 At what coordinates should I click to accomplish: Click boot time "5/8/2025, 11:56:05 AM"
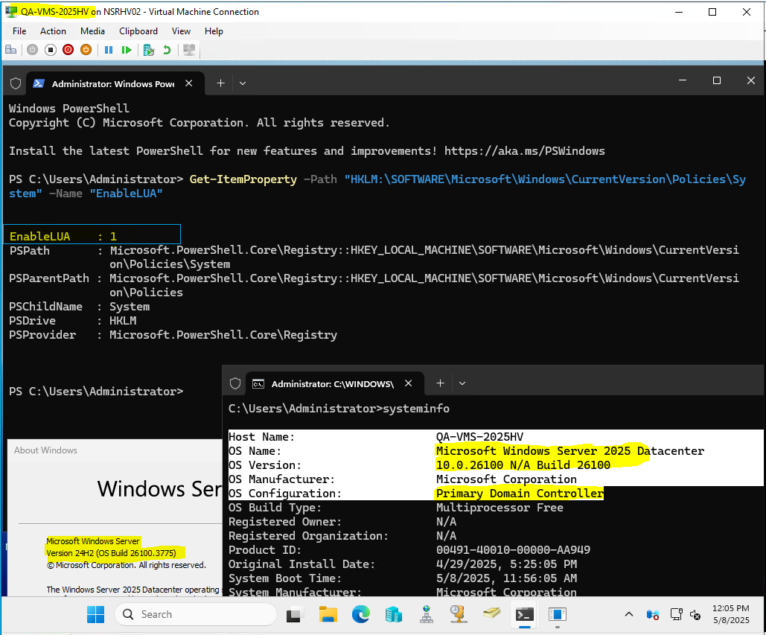point(507,578)
